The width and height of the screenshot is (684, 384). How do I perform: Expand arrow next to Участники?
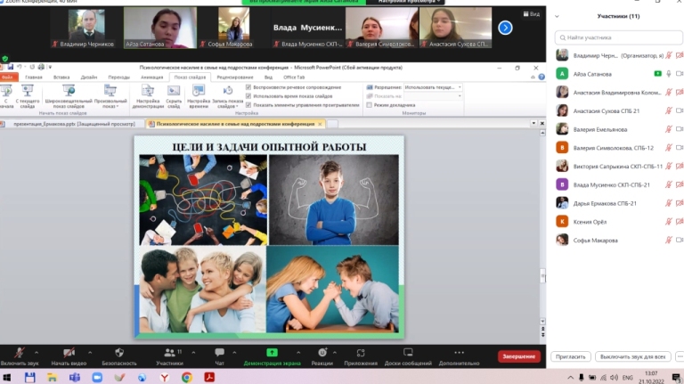click(x=193, y=352)
